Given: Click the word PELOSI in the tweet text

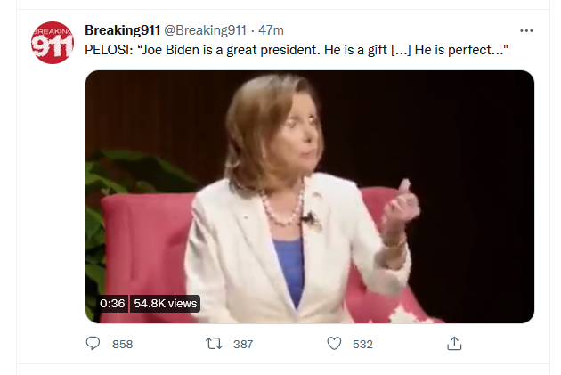Looking at the screenshot, I should click(107, 51).
